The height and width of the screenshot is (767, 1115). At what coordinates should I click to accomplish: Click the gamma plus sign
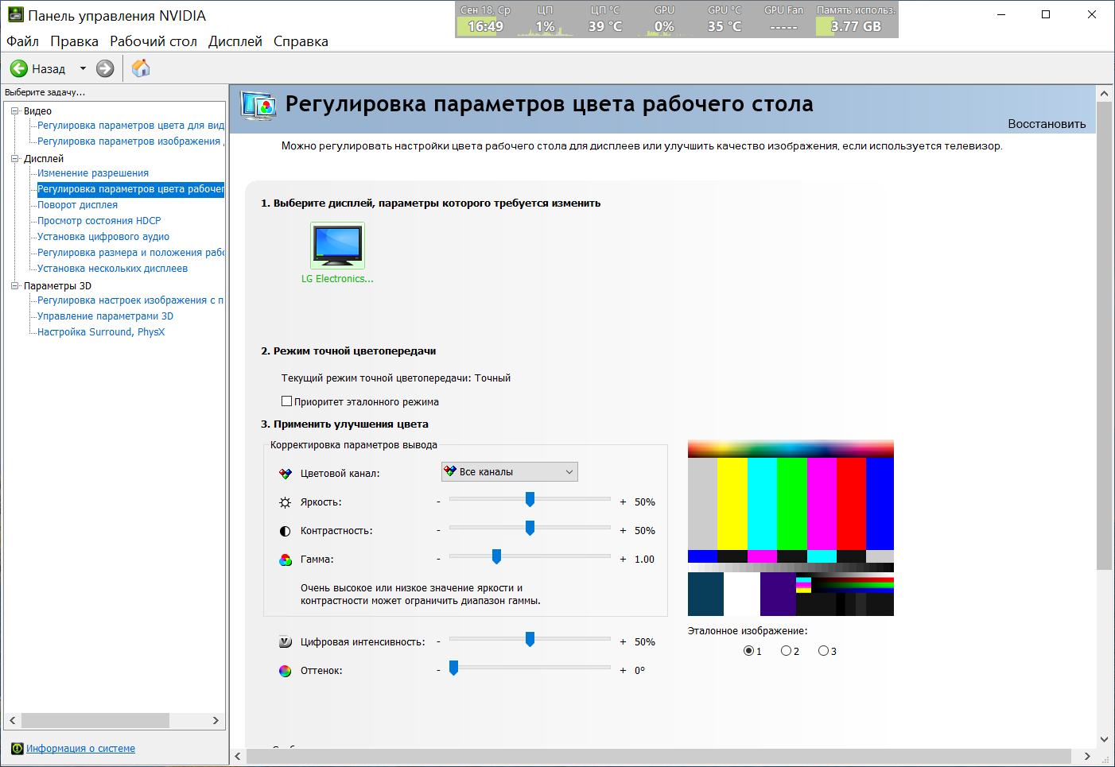coord(623,560)
